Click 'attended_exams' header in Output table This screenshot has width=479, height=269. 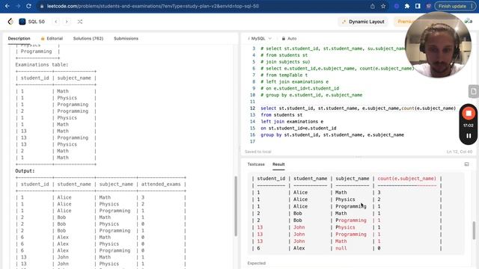161,185
